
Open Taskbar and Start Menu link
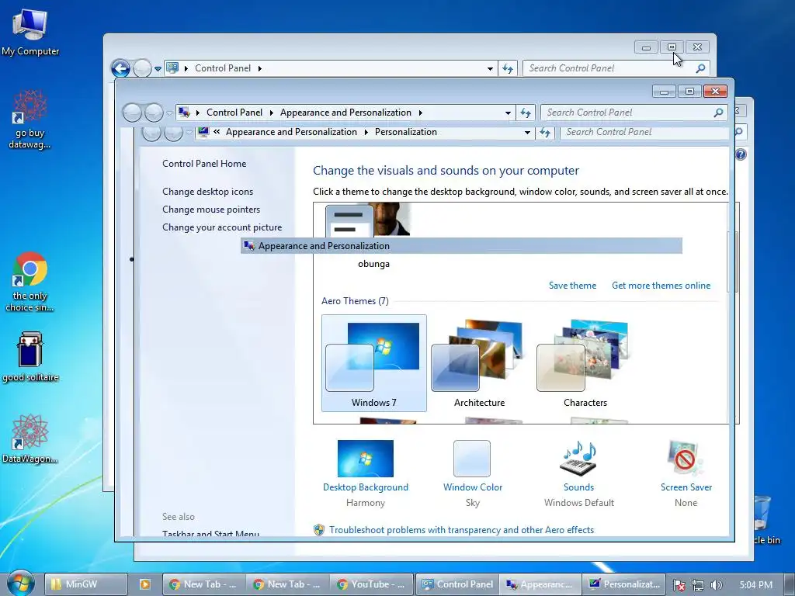pyautogui.click(x=210, y=534)
